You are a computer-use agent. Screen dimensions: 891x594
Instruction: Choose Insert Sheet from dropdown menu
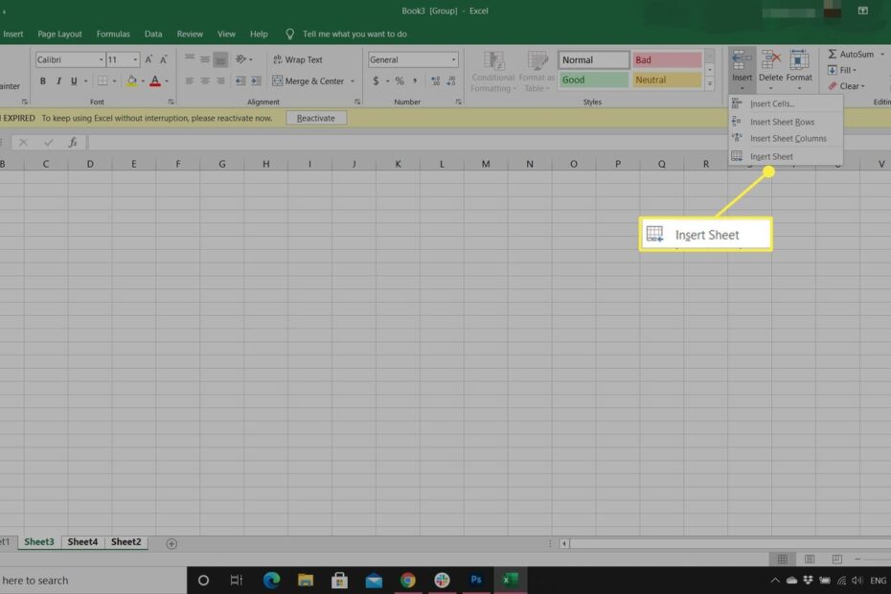(x=786, y=156)
